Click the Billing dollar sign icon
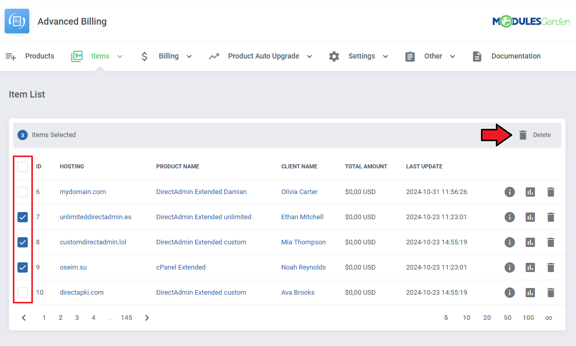576x346 pixels. pos(144,56)
